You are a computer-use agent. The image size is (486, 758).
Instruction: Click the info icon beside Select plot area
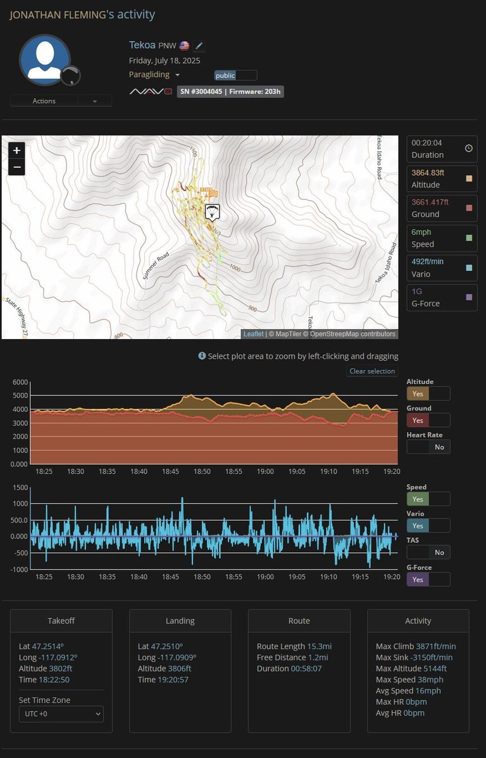(202, 356)
